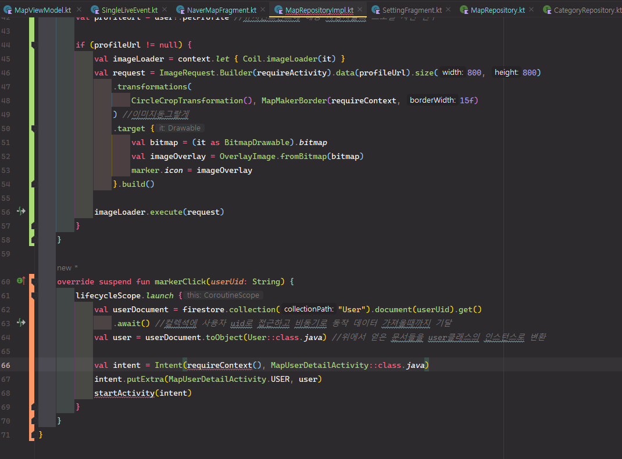Click the 'collectionPath:' parameter hint

(309, 309)
